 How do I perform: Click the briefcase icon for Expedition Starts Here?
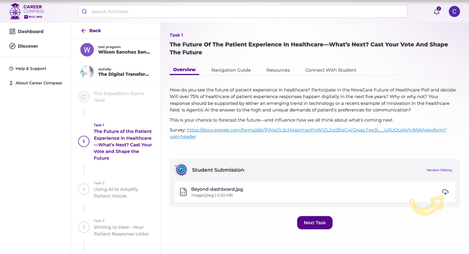[x=84, y=97]
